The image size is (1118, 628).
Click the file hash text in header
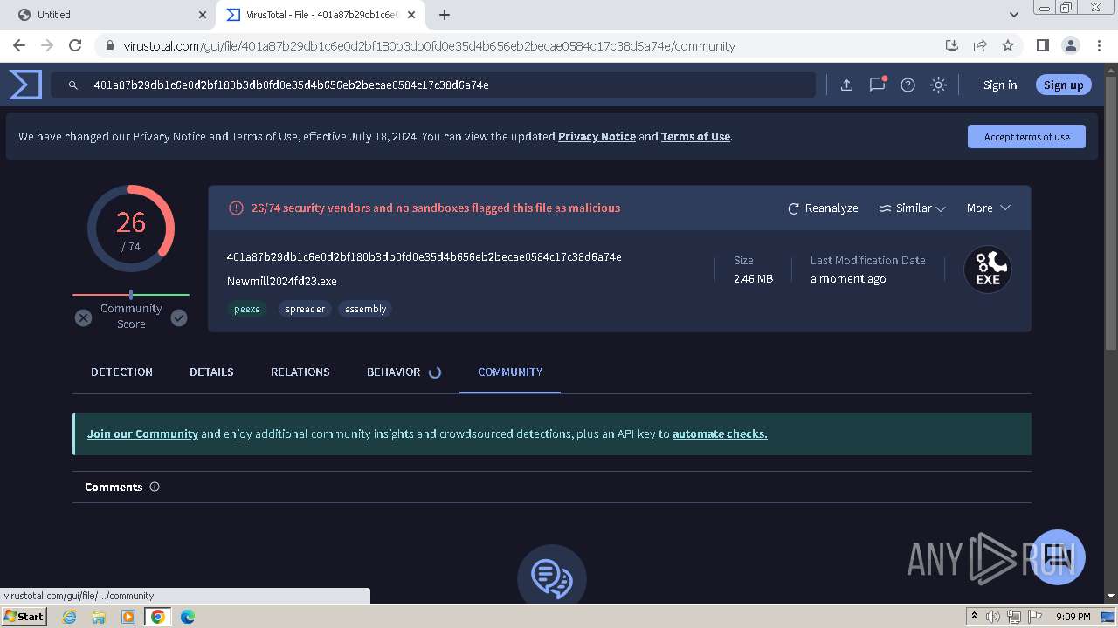point(424,256)
